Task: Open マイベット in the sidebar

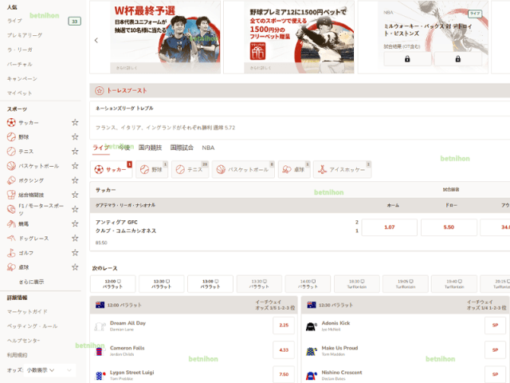Action: click(x=19, y=93)
